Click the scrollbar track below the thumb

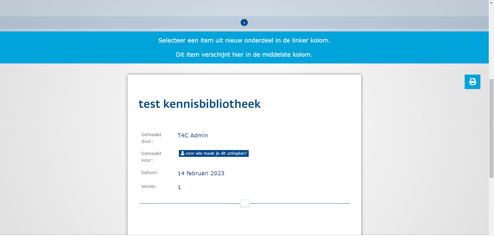pyautogui.click(x=491, y=206)
